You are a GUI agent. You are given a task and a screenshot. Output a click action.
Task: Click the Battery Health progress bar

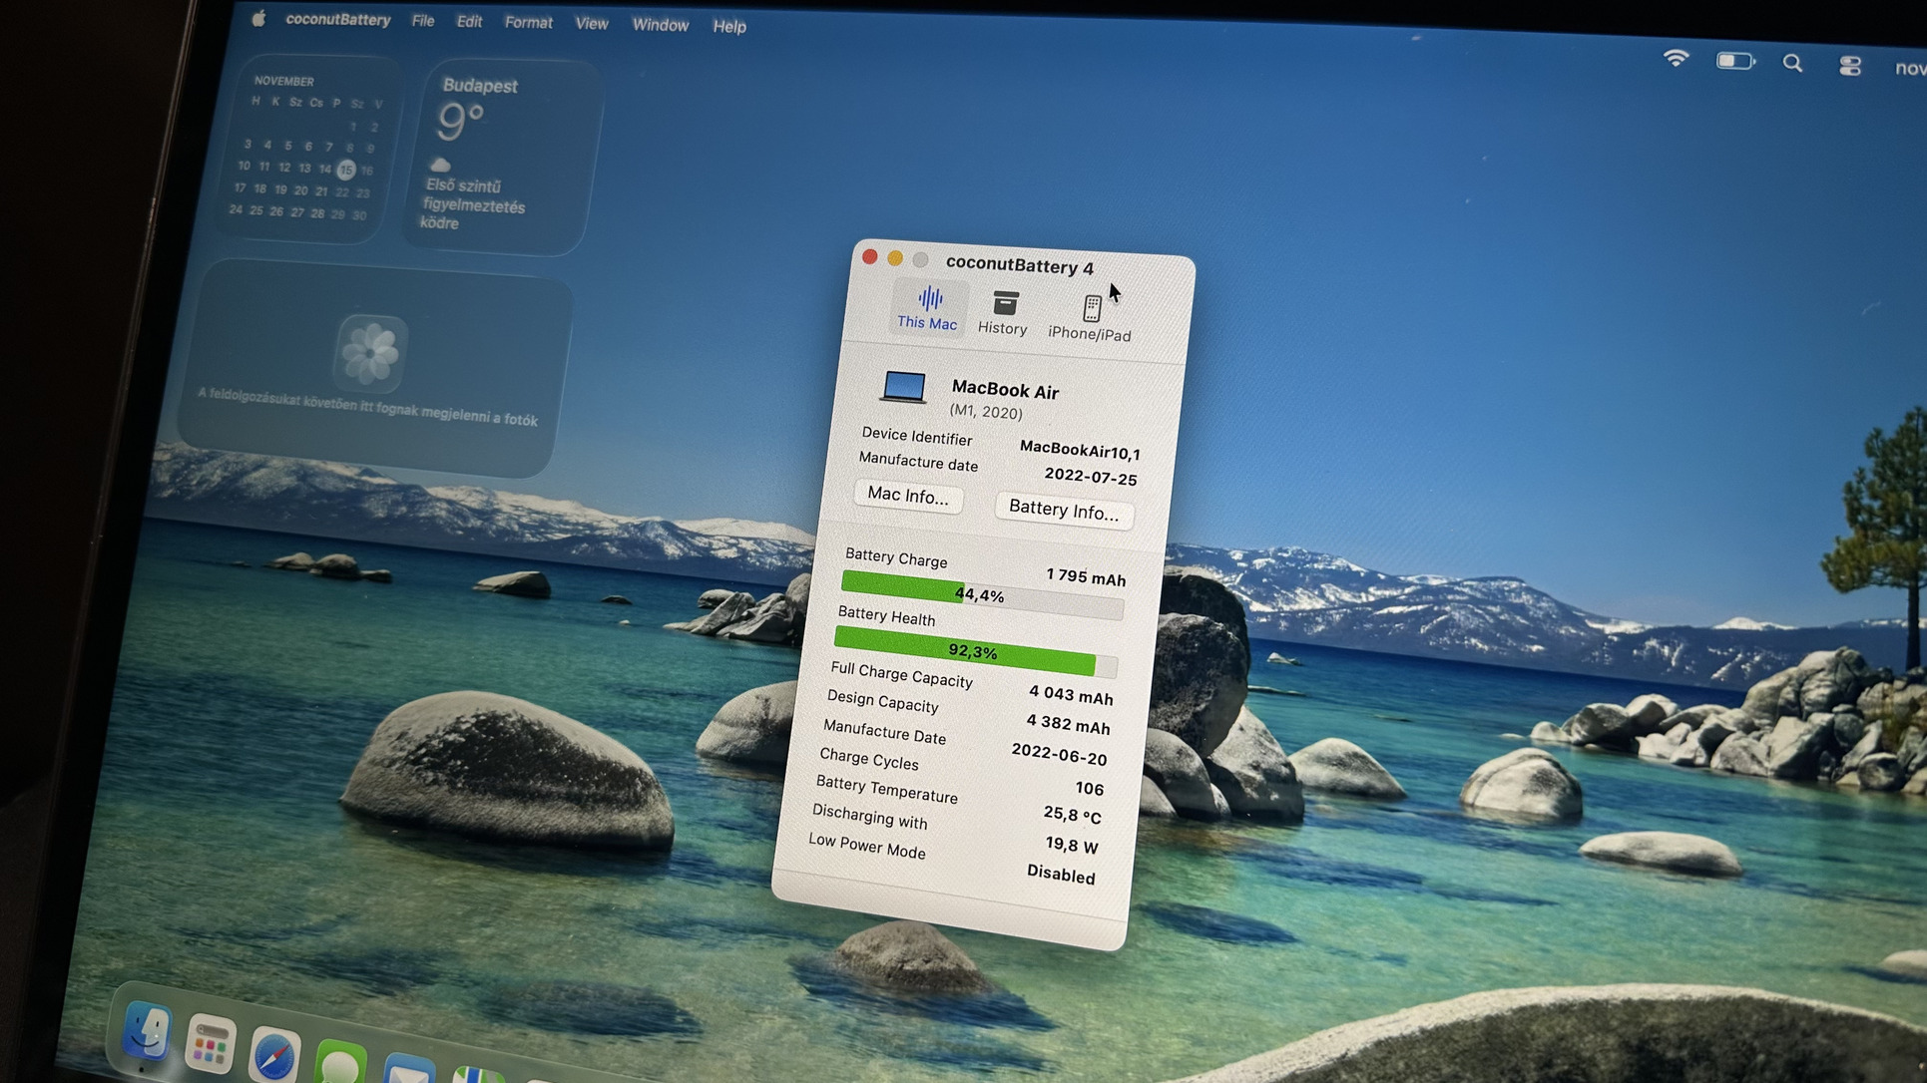point(974,652)
